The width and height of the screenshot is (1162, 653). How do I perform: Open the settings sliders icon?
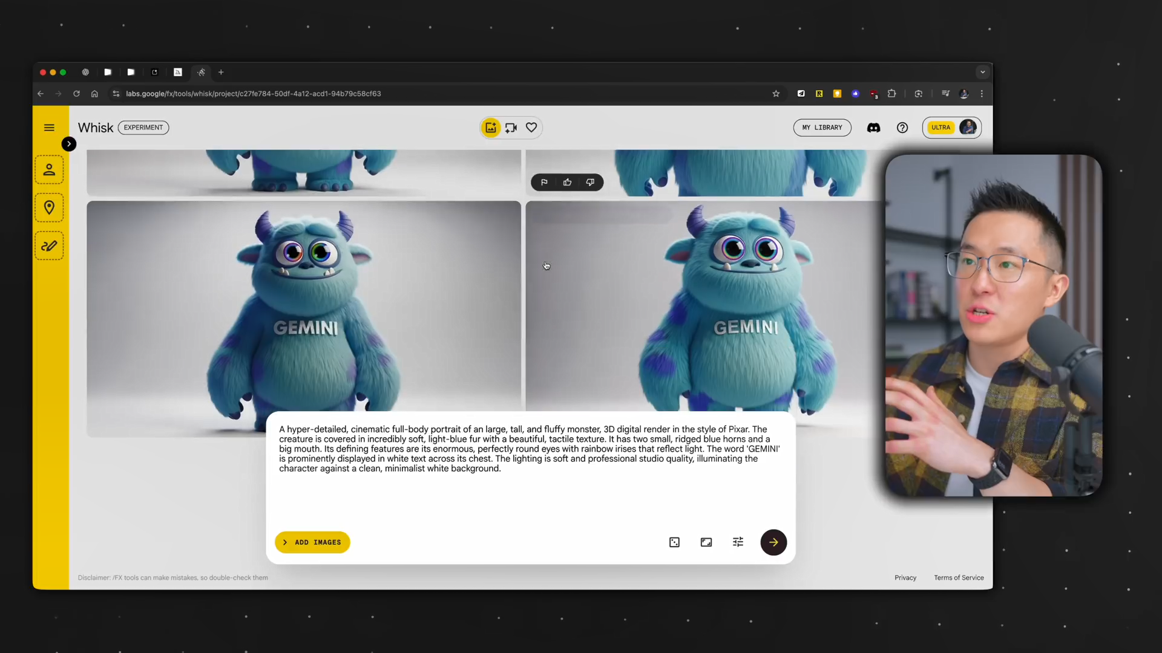click(x=738, y=542)
